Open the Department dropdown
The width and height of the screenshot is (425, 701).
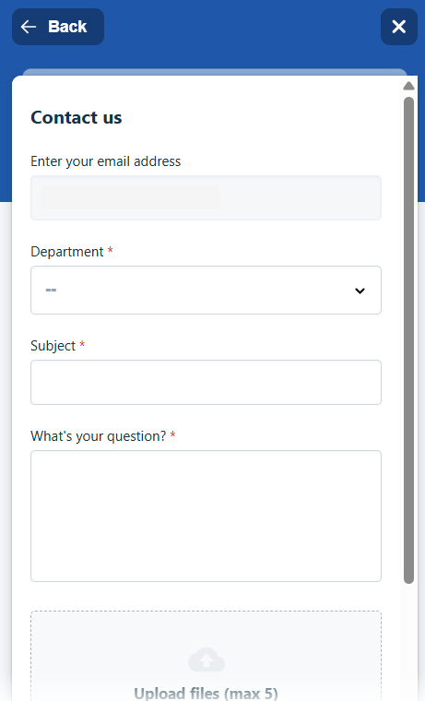pyautogui.click(x=206, y=291)
